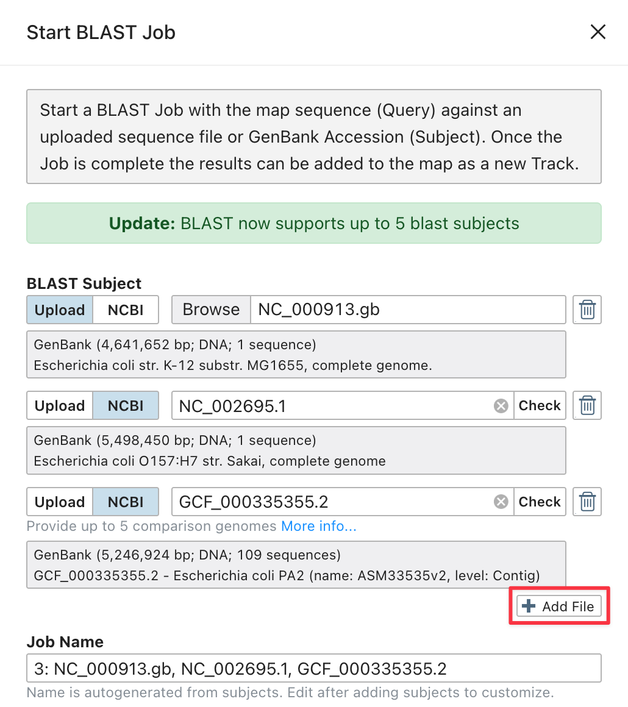Click the NC_002695.1 accession input
This screenshot has height=707, width=628.
click(x=332, y=406)
